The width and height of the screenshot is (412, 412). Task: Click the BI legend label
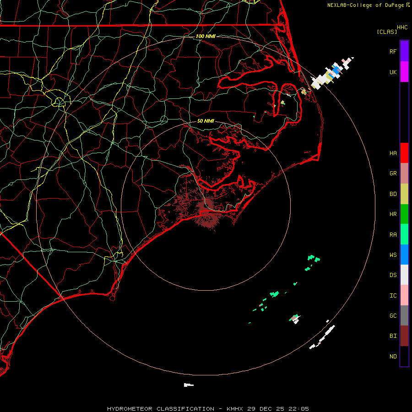click(393, 336)
